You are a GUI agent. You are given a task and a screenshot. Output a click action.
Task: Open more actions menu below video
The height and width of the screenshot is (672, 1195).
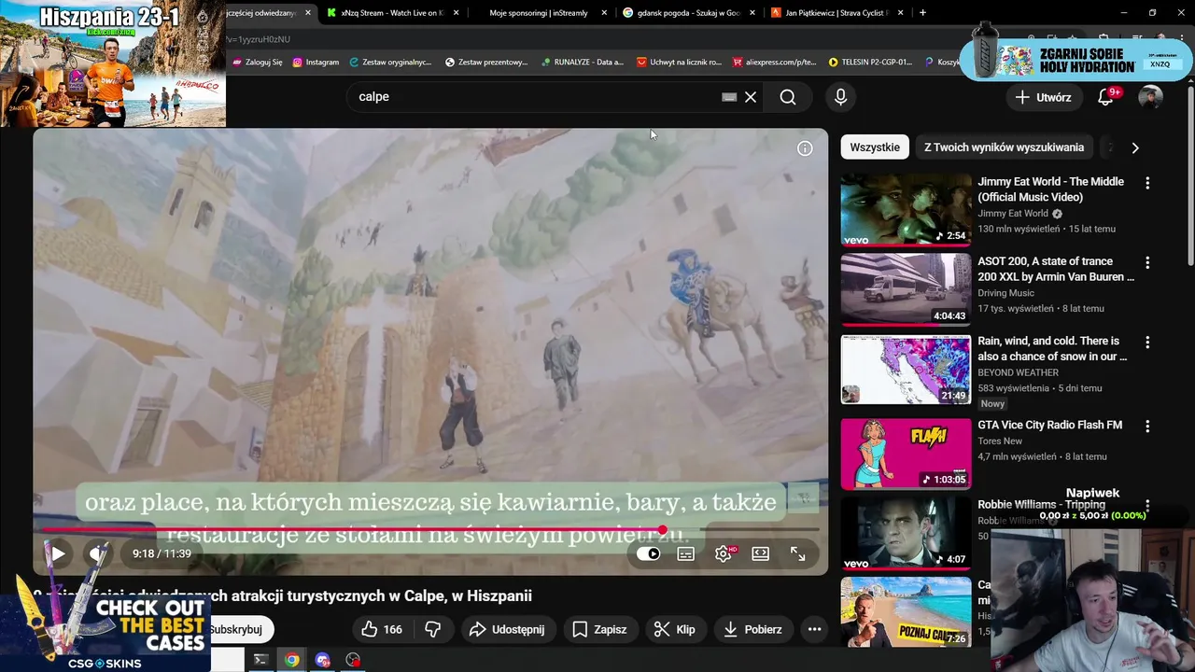pyautogui.click(x=814, y=629)
